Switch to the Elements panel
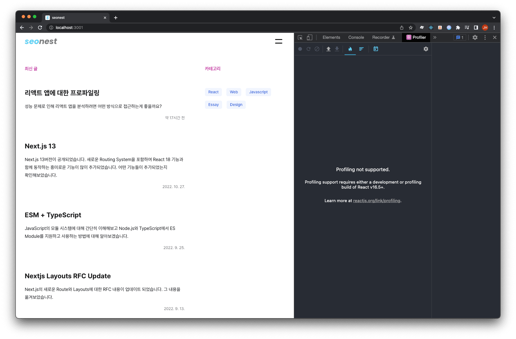The height and width of the screenshot is (339, 516). pyautogui.click(x=331, y=37)
